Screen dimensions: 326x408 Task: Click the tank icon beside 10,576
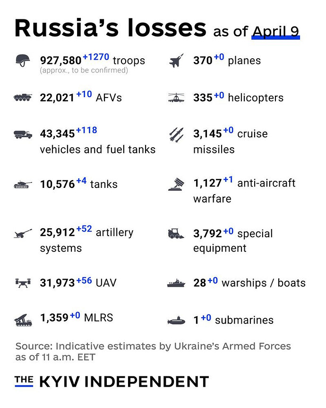23,185
